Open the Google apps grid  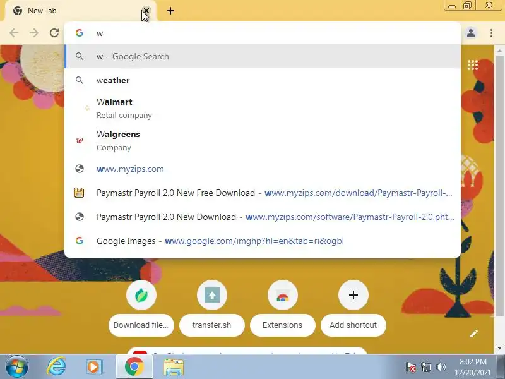click(473, 65)
